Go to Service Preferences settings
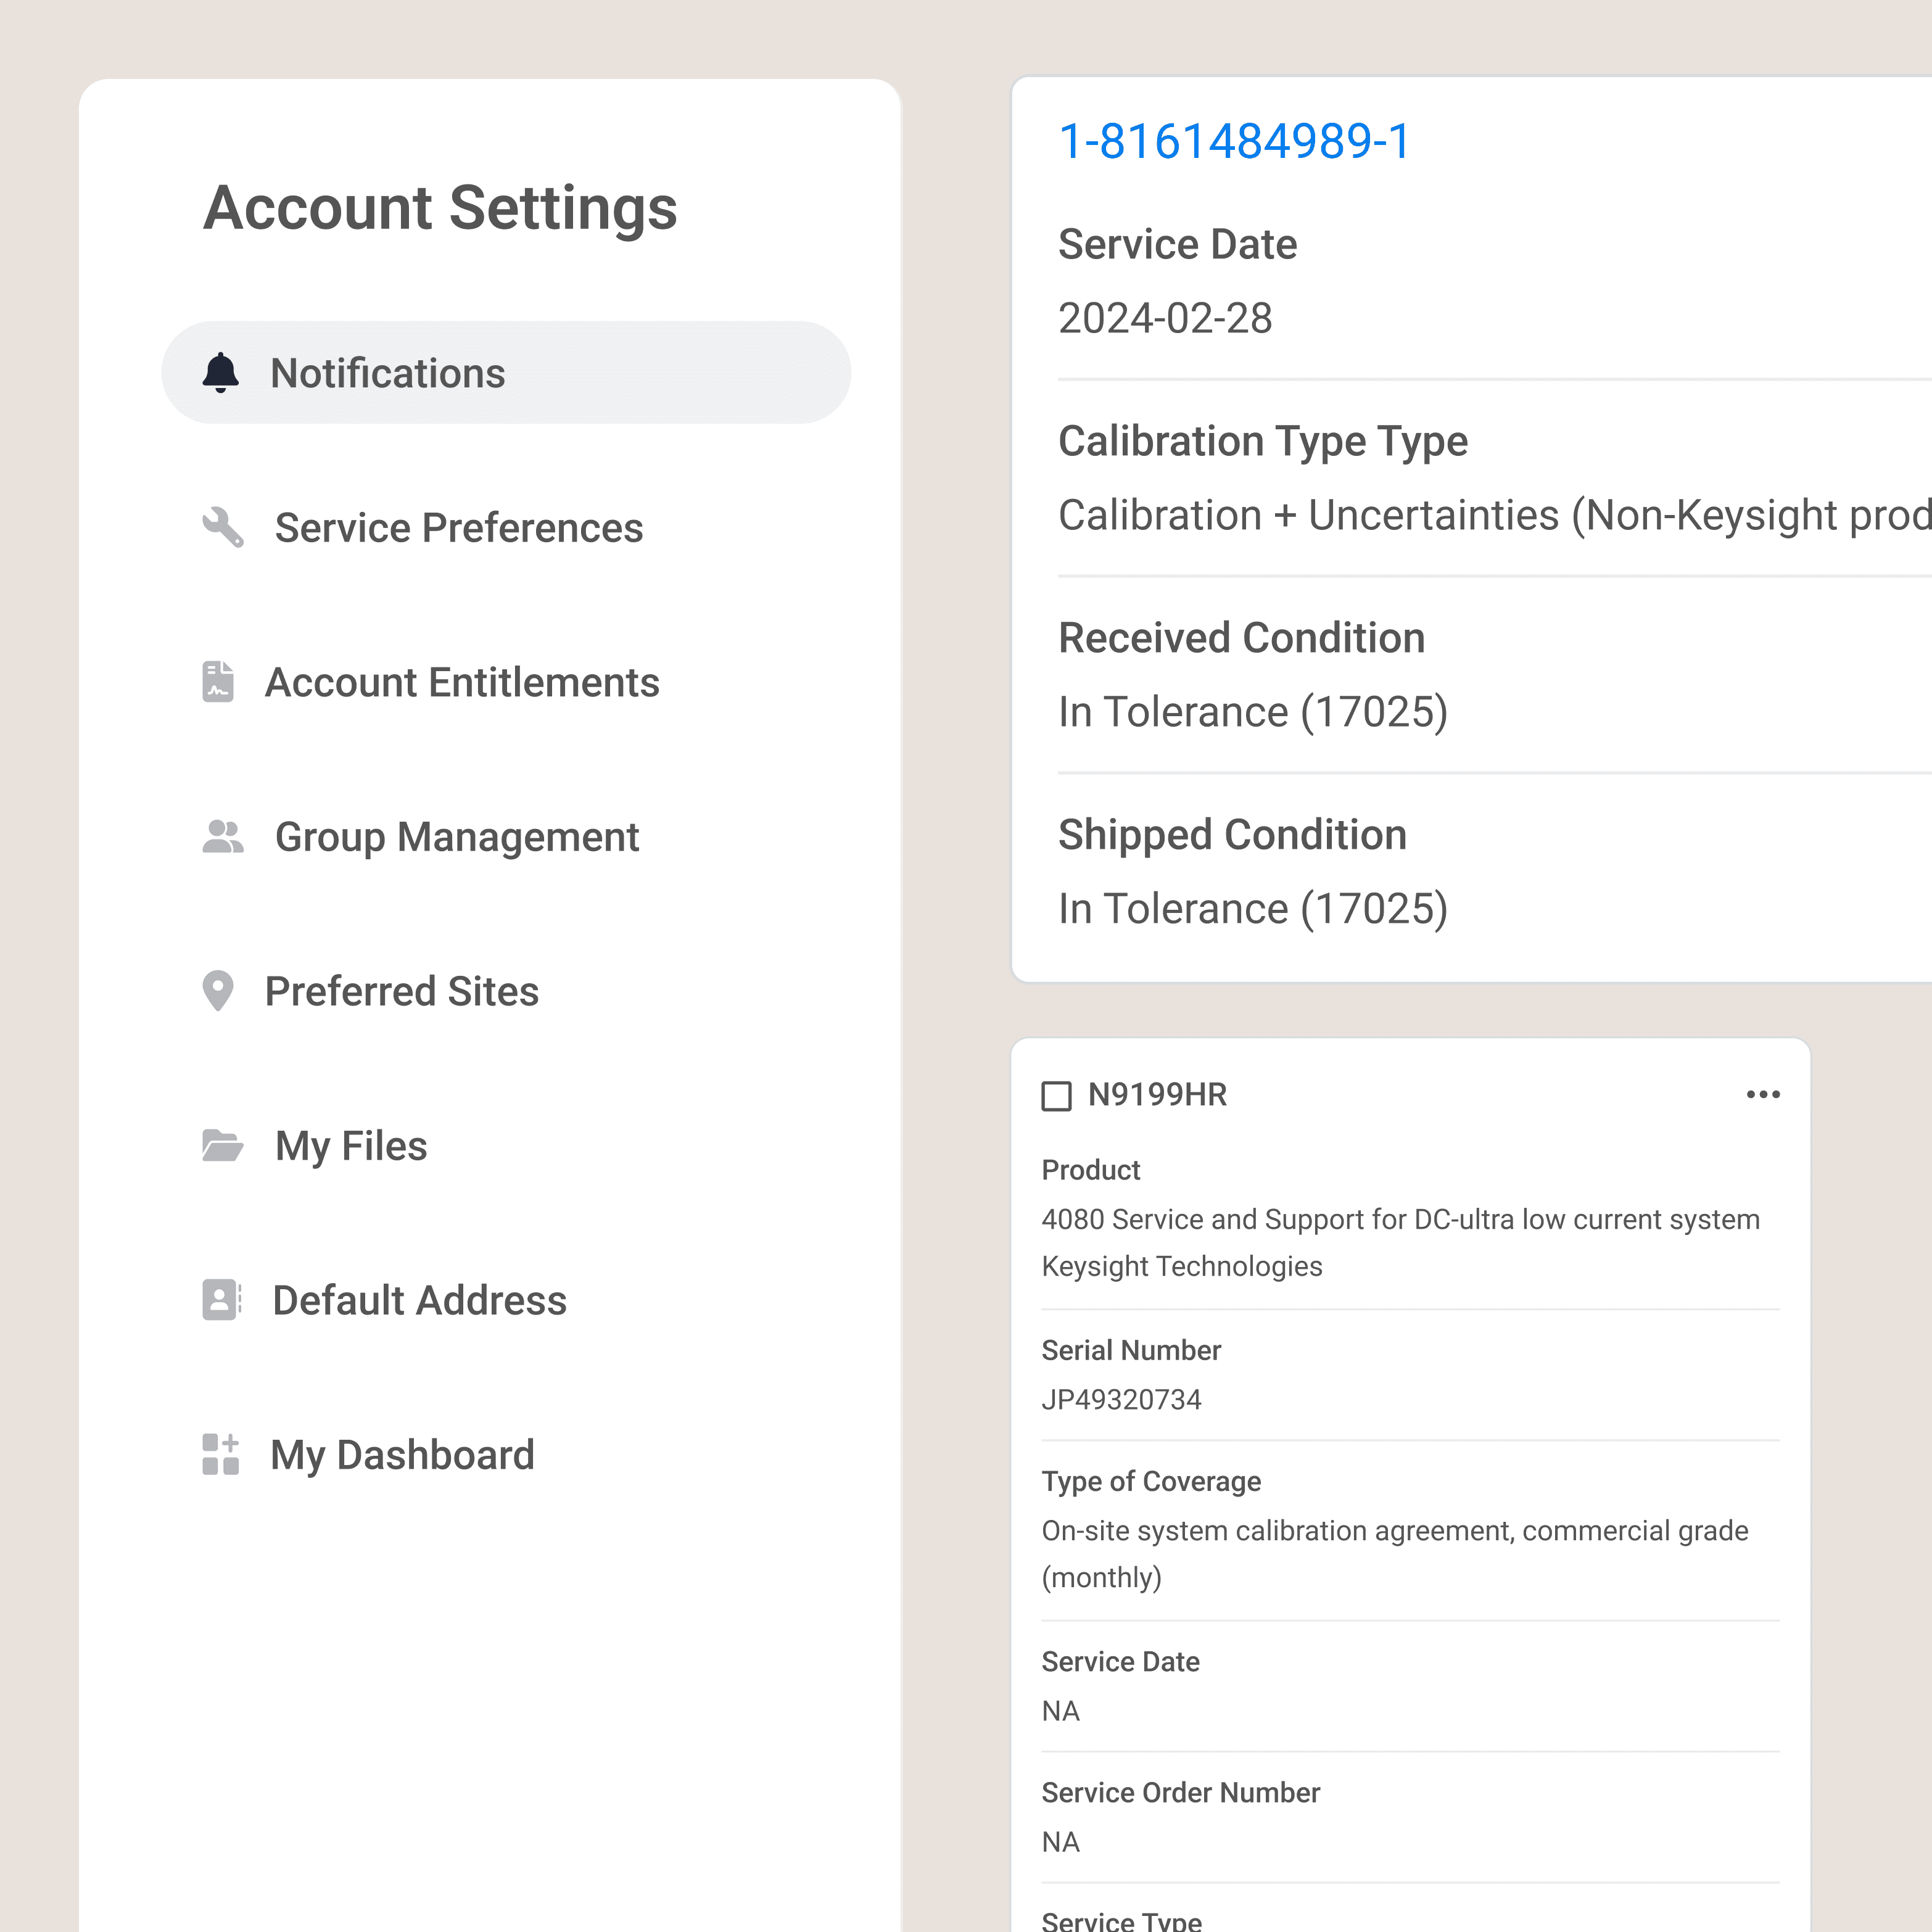This screenshot has height=1932, width=1932. point(458,527)
